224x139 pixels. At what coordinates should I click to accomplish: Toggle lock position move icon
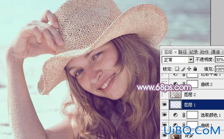click(189, 69)
